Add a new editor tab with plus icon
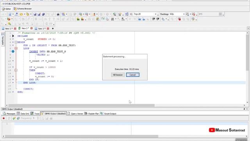This screenshot has width=250, height=141. [53, 29]
